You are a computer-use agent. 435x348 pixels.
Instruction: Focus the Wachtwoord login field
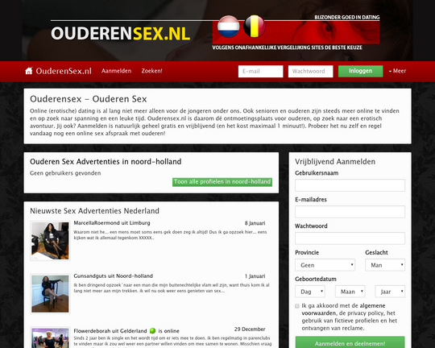coord(310,72)
